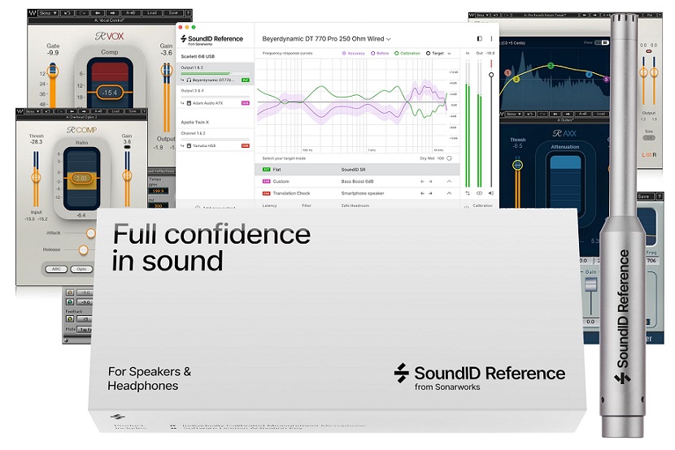
Task: Select the Translation Check target mode row
Action: (x=357, y=193)
